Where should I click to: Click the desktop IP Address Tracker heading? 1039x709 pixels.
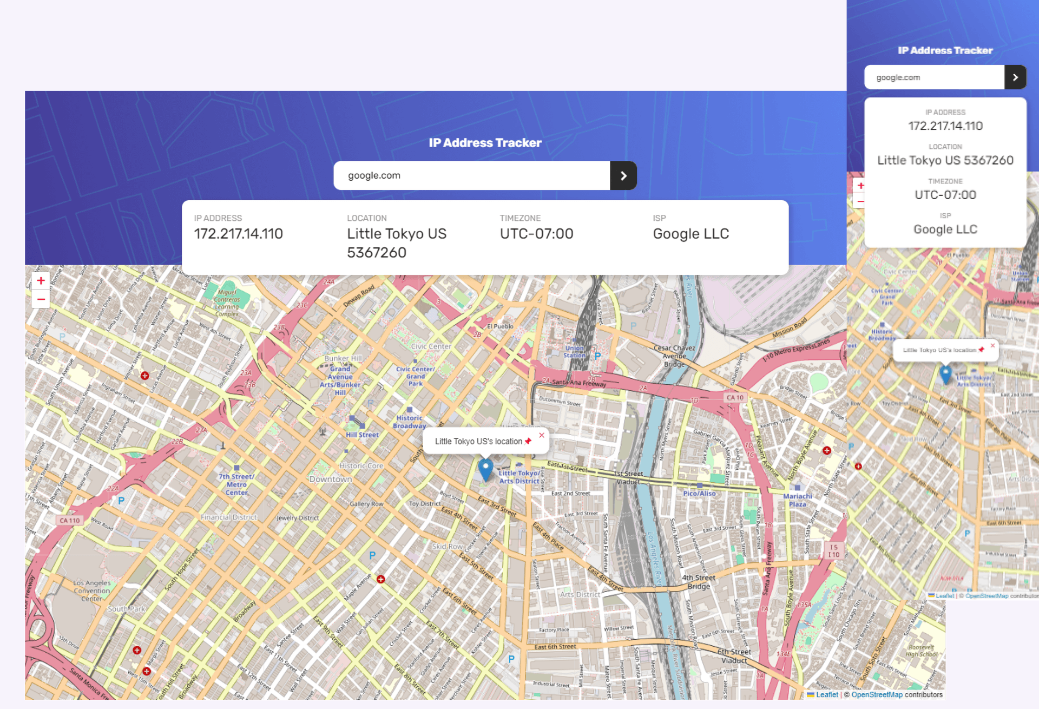pyautogui.click(x=485, y=143)
